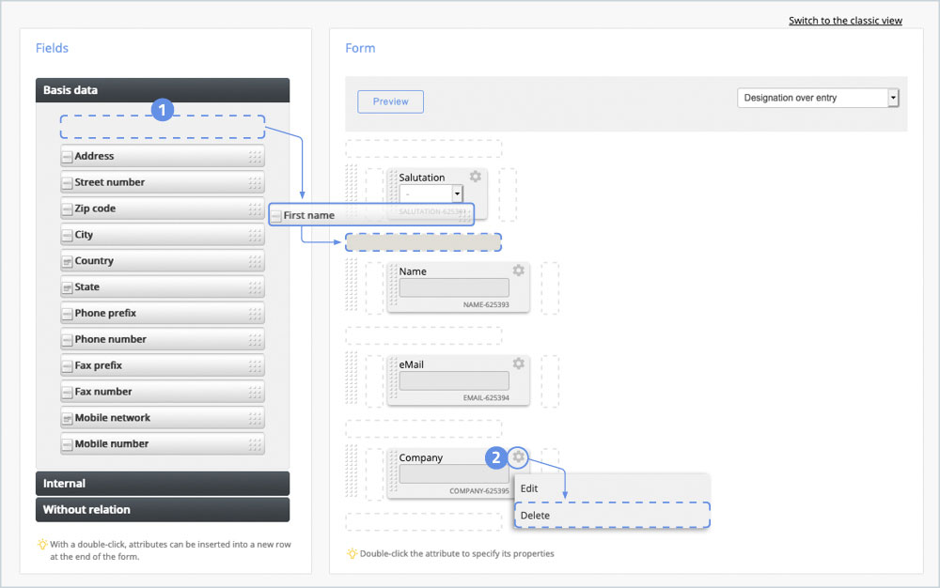Choose Delete from the context menu
This screenshot has width=940, height=588.
tap(535, 516)
